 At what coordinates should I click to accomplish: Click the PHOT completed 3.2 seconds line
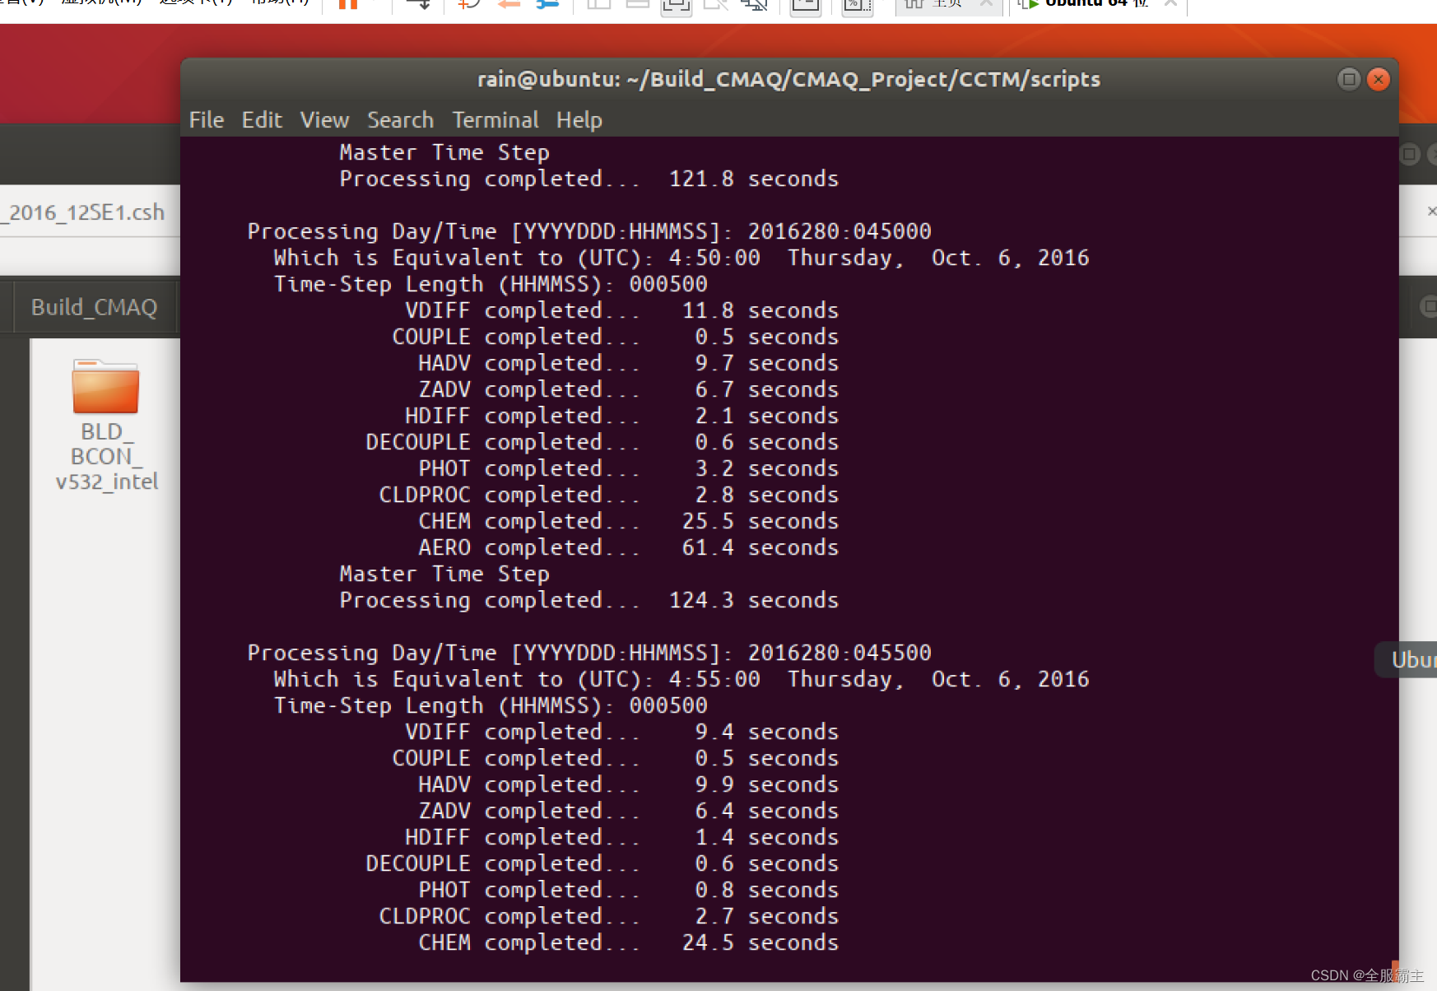pyautogui.click(x=629, y=468)
